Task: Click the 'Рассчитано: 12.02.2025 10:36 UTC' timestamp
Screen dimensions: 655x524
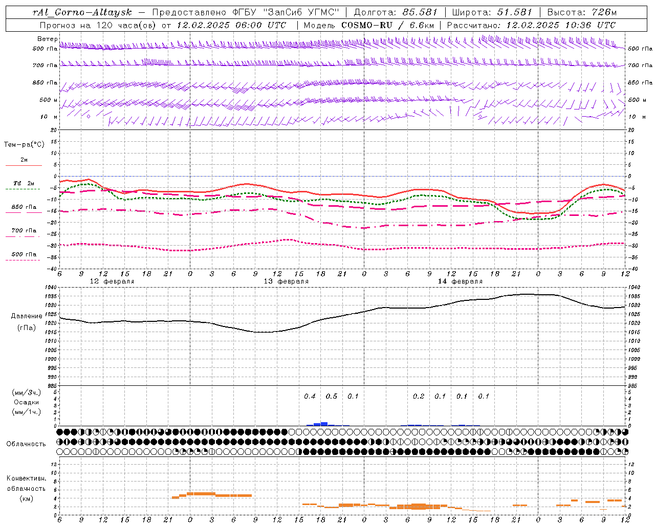Action: [531, 25]
